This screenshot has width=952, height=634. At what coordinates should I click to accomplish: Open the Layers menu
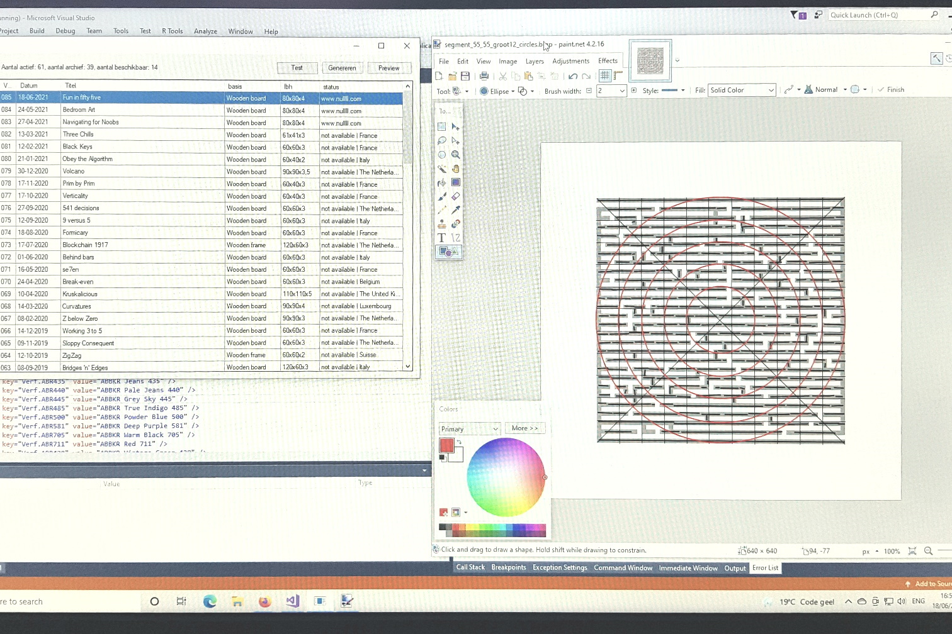pyautogui.click(x=535, y=62)
